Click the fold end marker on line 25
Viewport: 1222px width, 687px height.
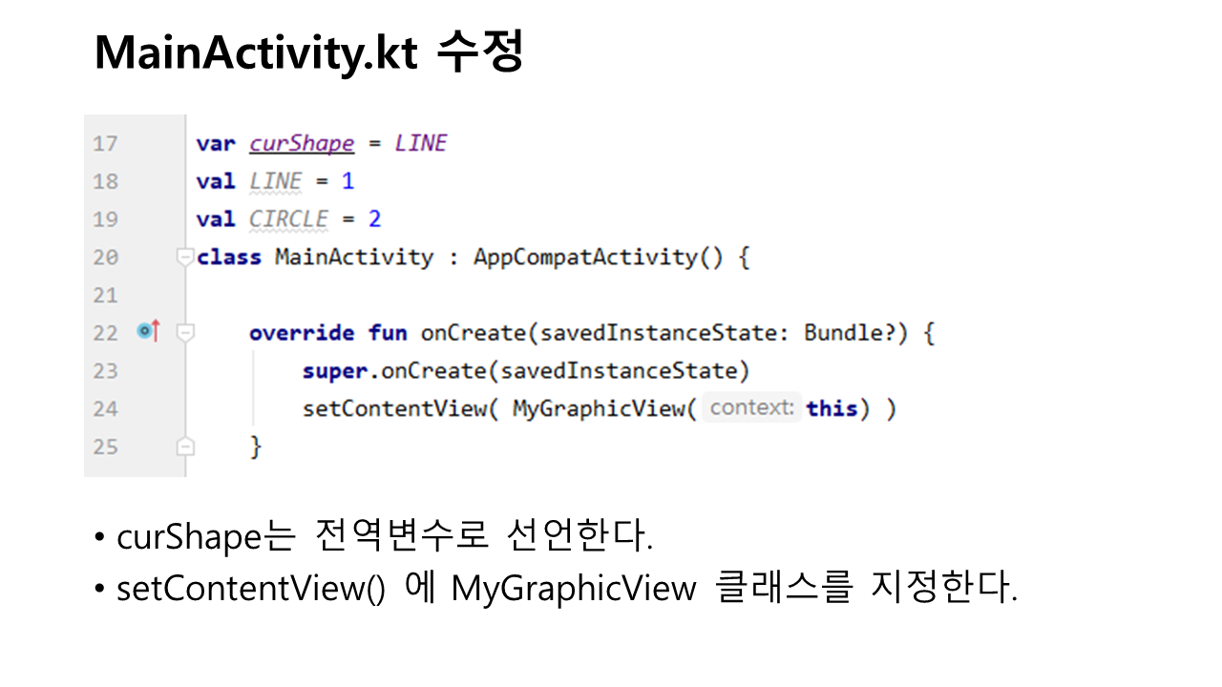coord(185,447)
